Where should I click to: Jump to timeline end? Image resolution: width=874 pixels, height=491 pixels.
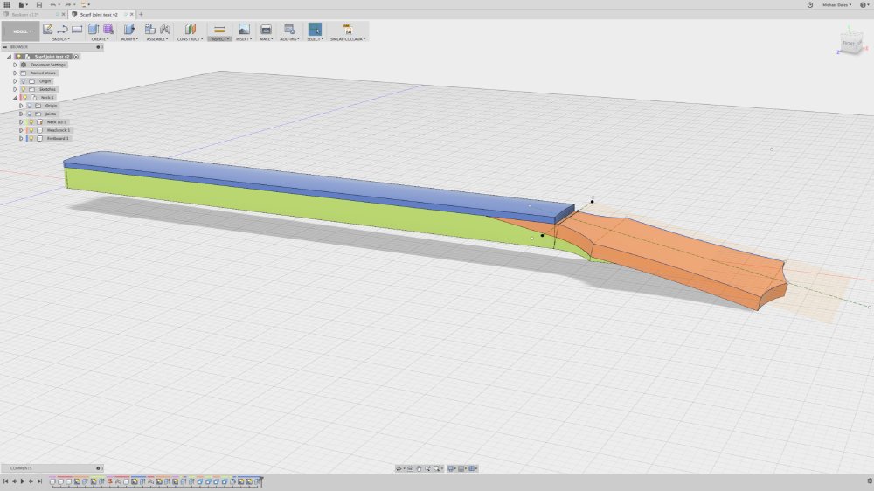[x=39, y=481]
